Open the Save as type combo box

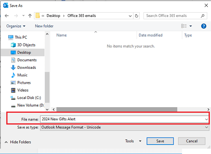(125, 127)
